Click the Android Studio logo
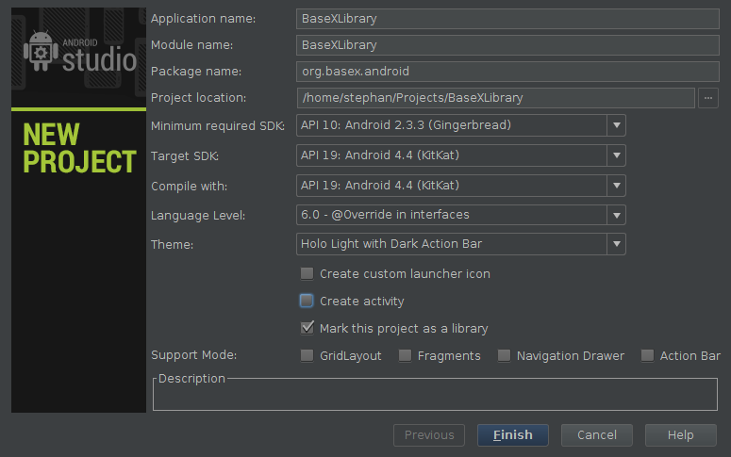The height and width of the screenshot is (457, 731). click(x=80, y=53)
